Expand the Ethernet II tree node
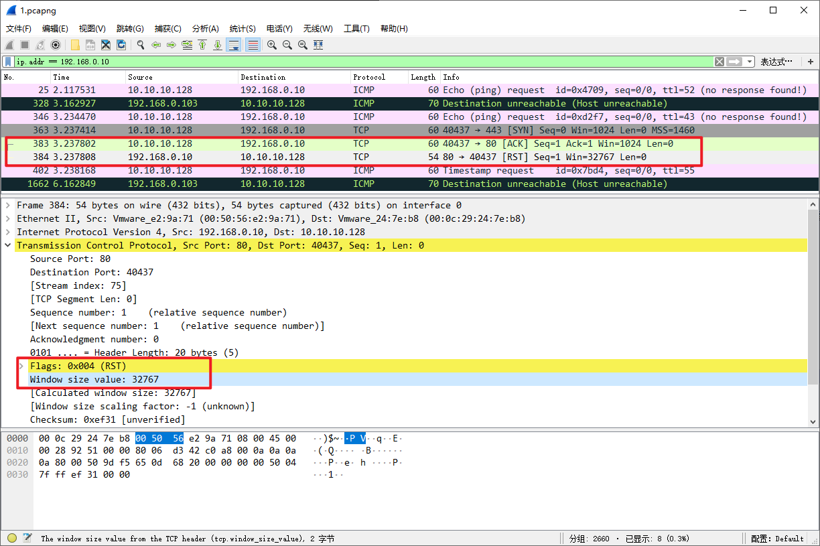This screenshot has width=820, height=546. click(x=8, y=218)
